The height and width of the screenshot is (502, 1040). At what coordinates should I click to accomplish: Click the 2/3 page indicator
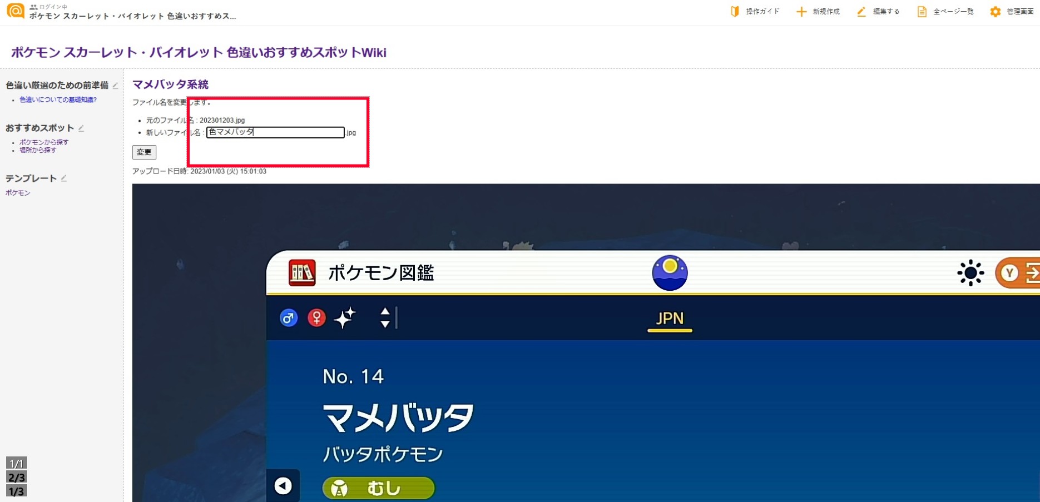[x=17, y=477]
